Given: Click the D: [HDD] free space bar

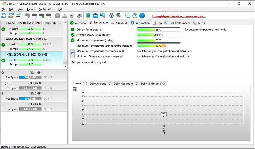Looking at the screenshot, I should 30,88.
